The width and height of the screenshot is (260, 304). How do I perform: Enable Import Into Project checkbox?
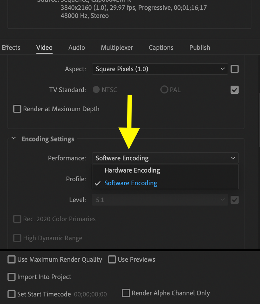pyautogui.click(x=12, y=277)
